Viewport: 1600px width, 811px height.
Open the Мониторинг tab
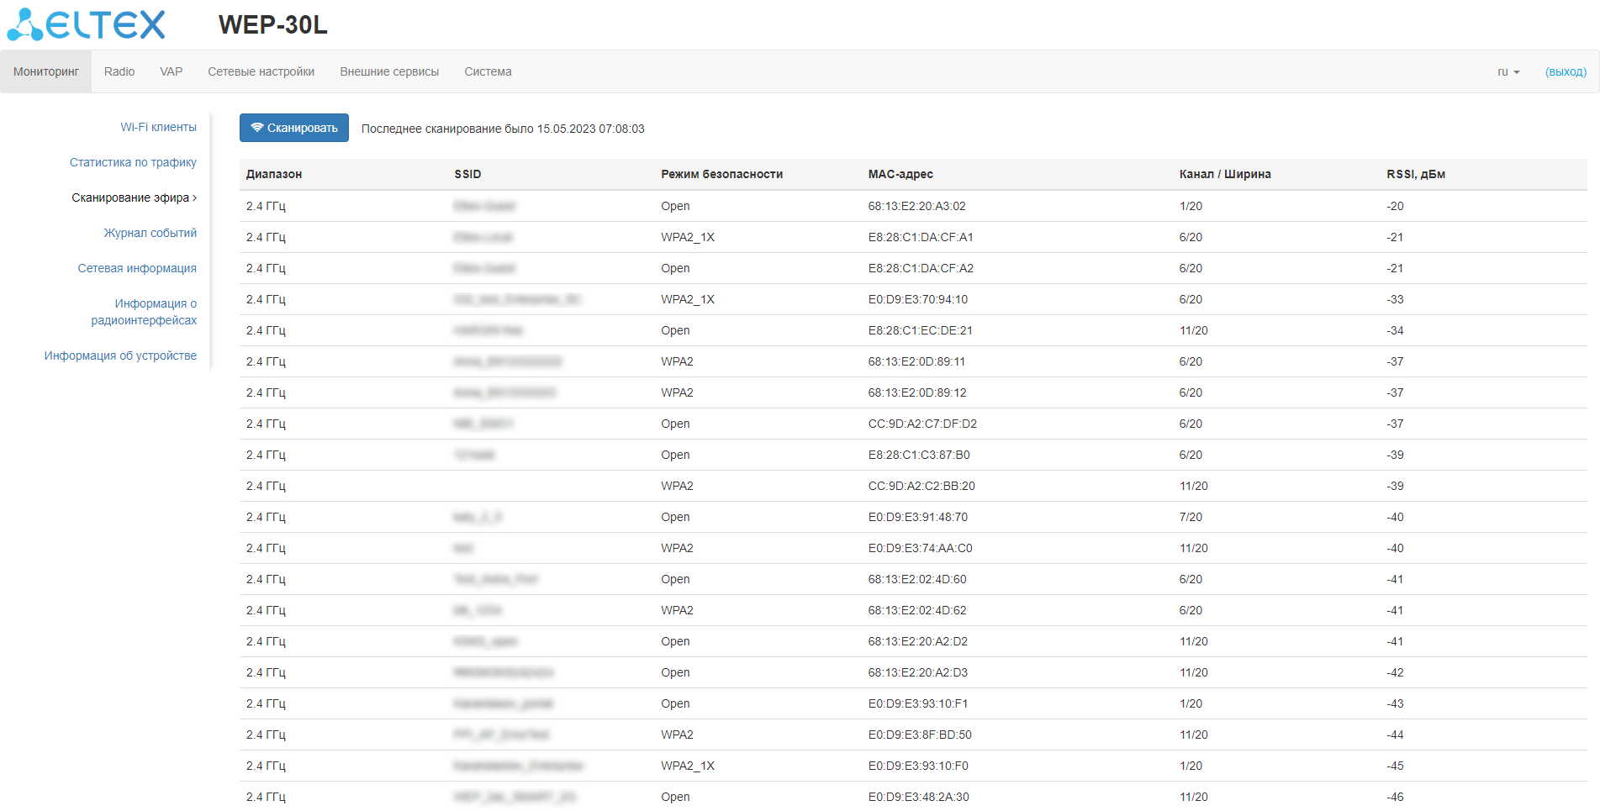point(46,71)
